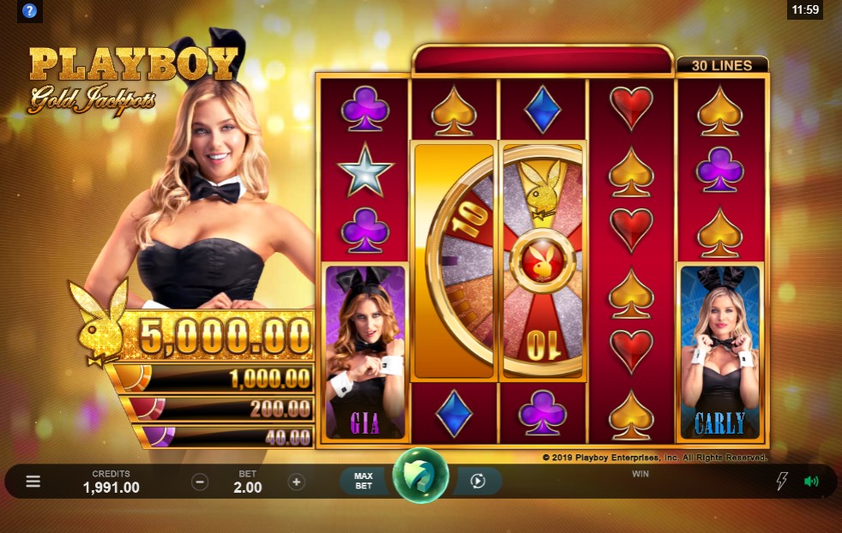This screenshot has width=842, height=533.
Task: Open the hamburger menu
Action: click(33, 482)
